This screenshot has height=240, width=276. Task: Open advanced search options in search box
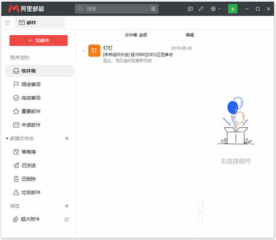tap(153, 9)
